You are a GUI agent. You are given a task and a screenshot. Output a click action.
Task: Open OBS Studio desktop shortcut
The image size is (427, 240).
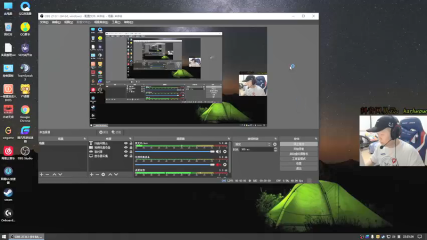[x=25, y=153]
